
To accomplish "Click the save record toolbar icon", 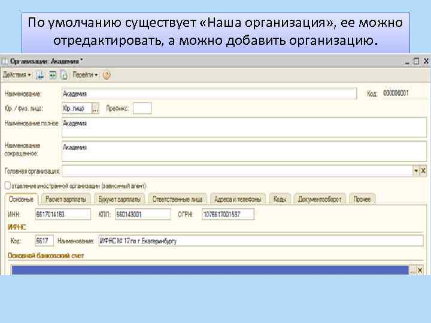I will coord(40,75).
